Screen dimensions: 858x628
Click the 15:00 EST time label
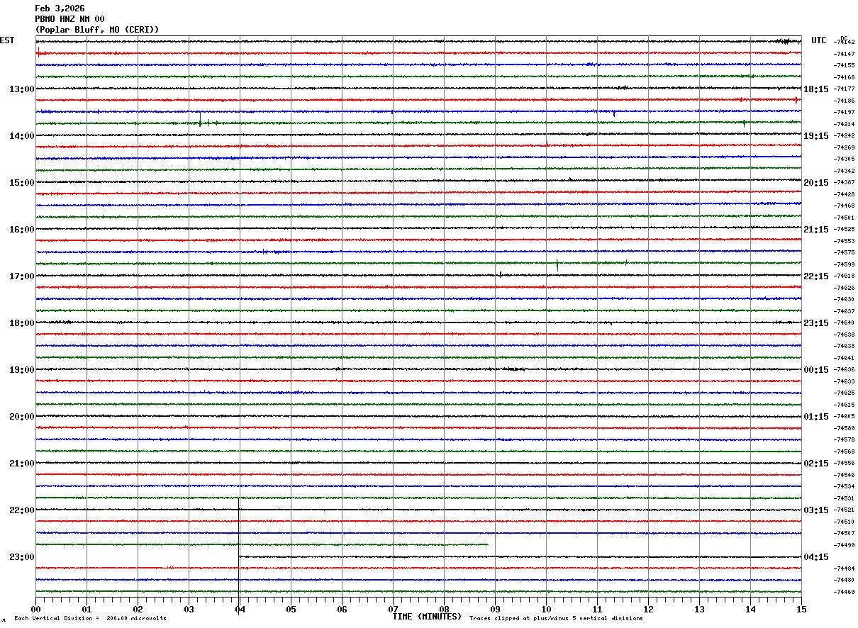21,183
